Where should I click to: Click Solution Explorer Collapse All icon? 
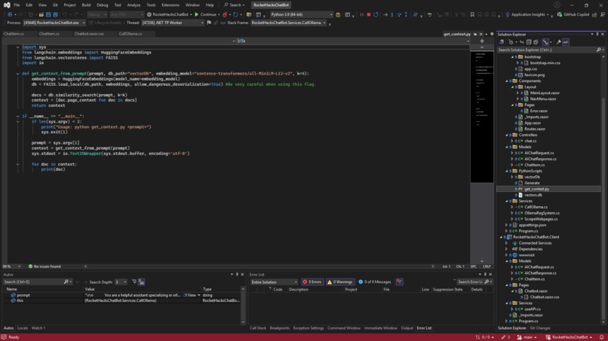pyautogui.click(x=529, y=42)
